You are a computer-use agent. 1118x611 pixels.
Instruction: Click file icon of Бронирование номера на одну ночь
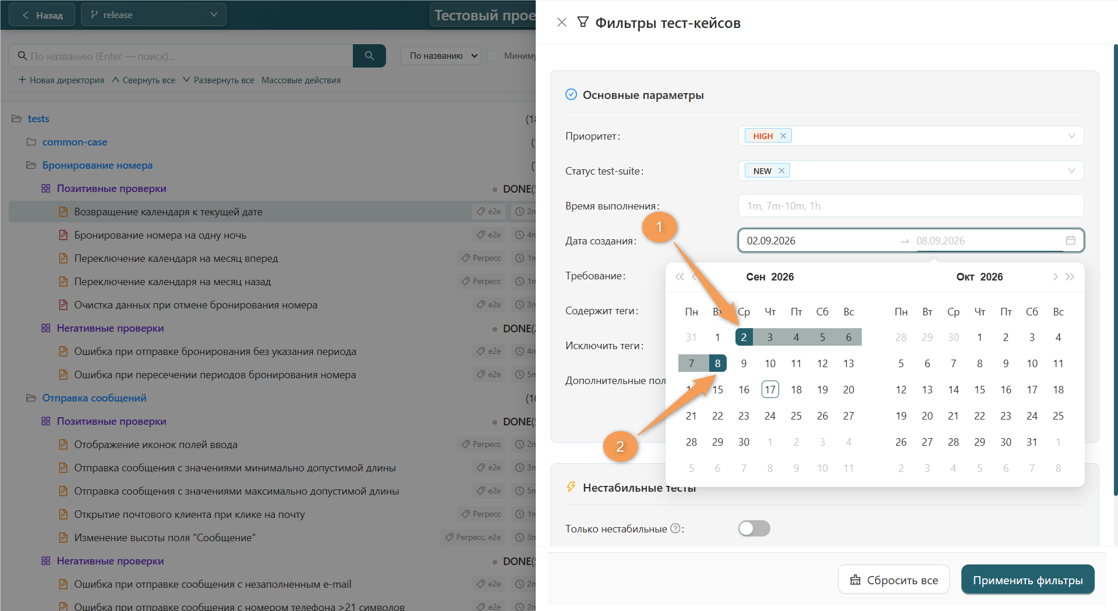(x=63, y=235)
